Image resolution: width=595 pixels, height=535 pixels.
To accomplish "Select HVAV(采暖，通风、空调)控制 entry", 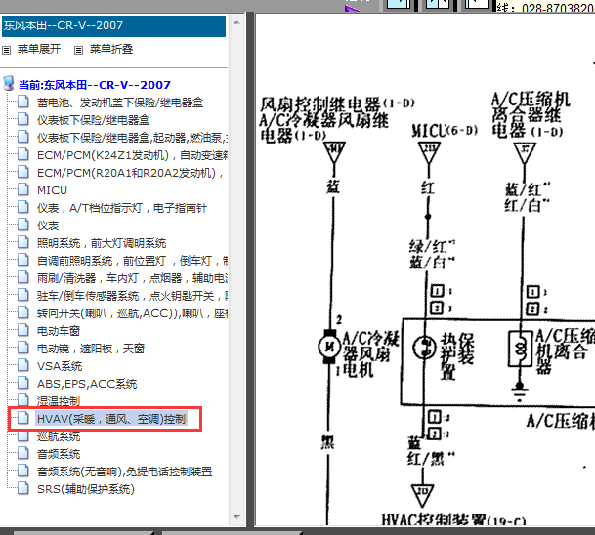I will click(111, 419).
